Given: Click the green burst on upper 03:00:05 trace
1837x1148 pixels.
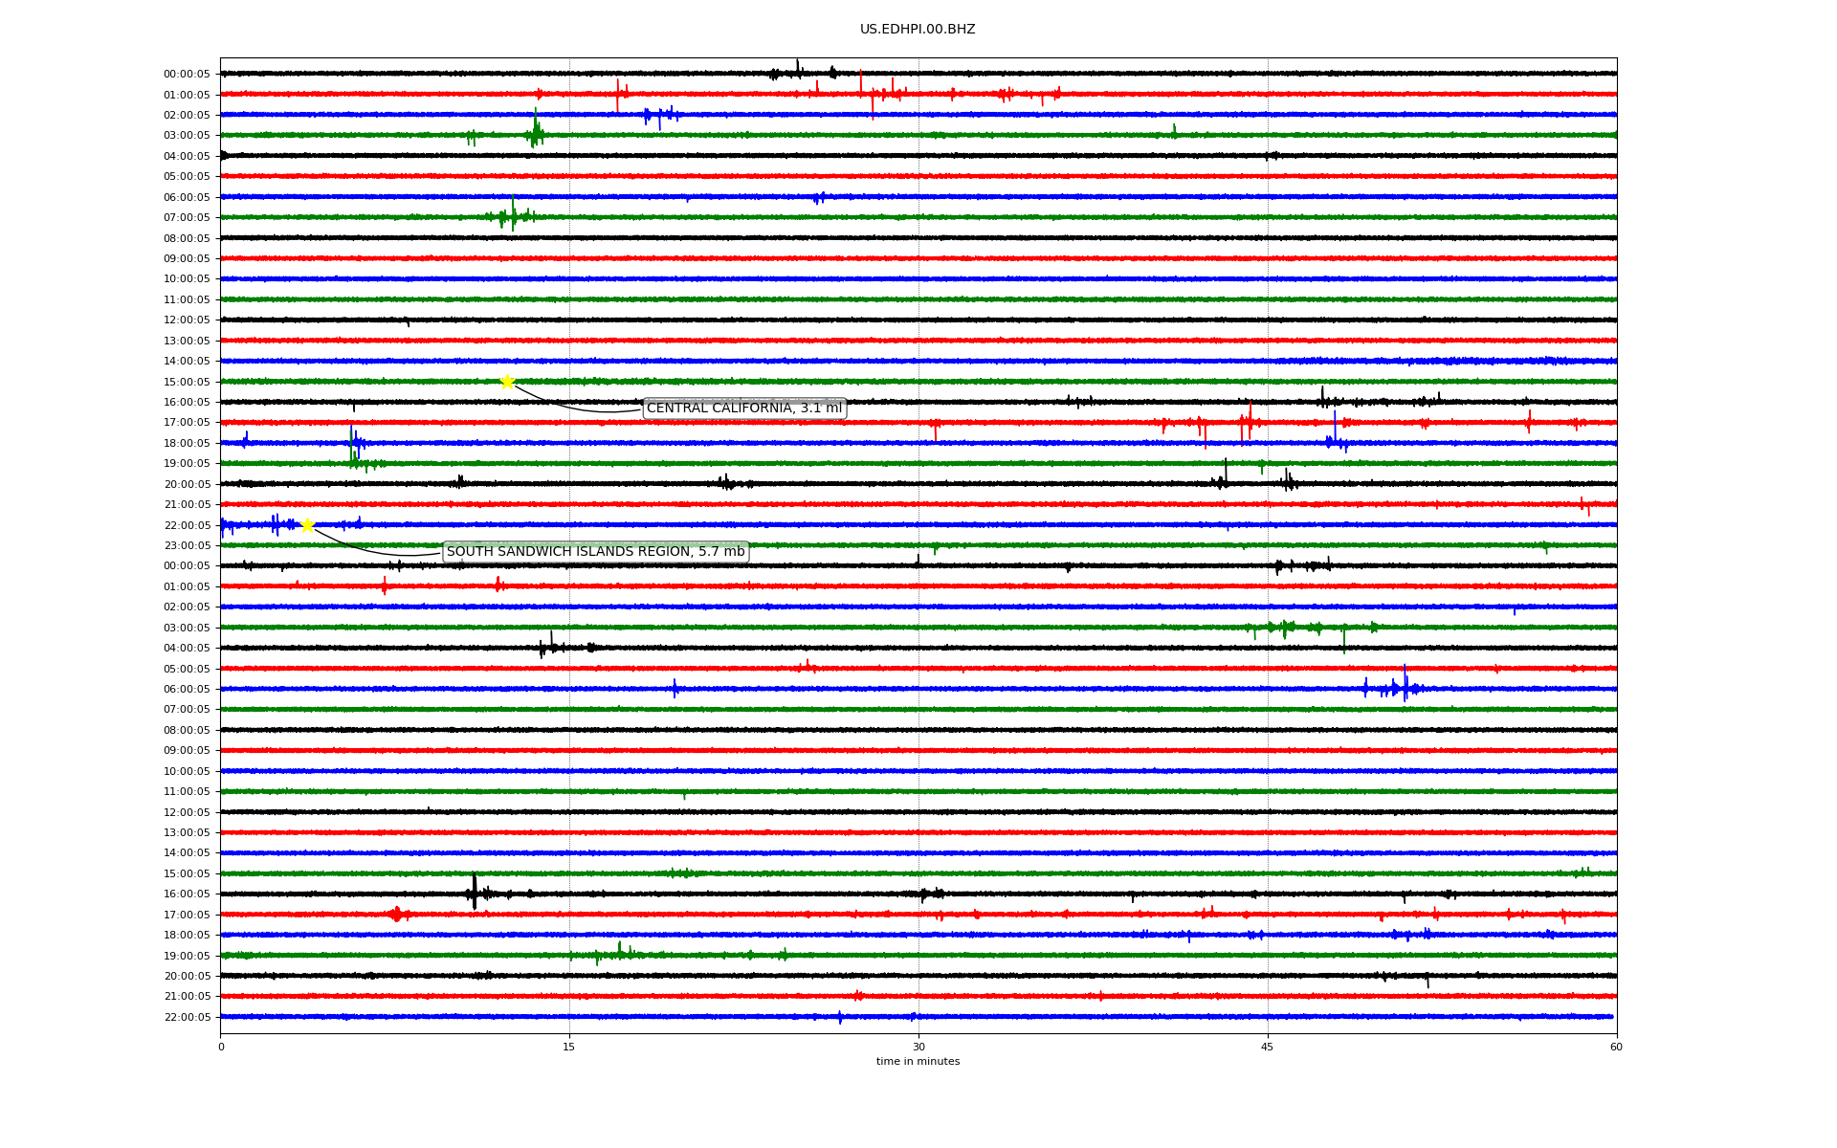Looking at the screenshot, I should [x=535, y=134].
